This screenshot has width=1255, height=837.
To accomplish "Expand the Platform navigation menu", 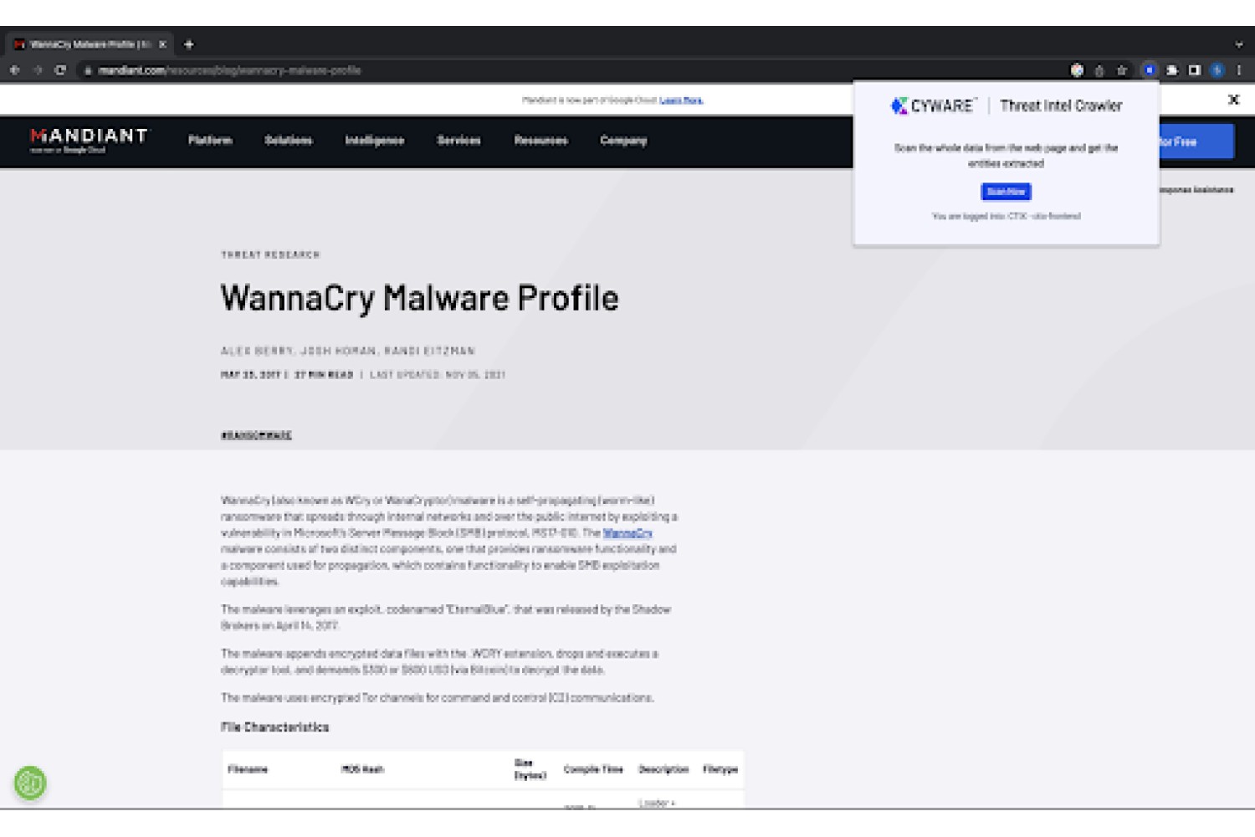I will point(210,141).
